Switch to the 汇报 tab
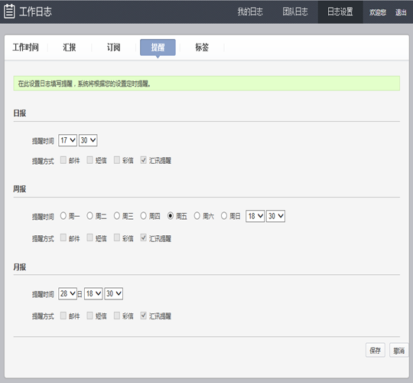Image resolution: width=413 pixels, height=383 pixels. (70, 47)
